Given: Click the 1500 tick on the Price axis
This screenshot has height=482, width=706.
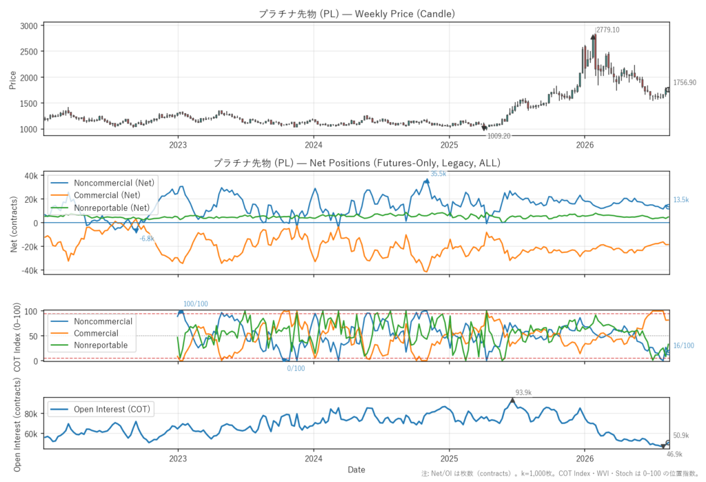Looking at the screenshot, I should point(29,103).
